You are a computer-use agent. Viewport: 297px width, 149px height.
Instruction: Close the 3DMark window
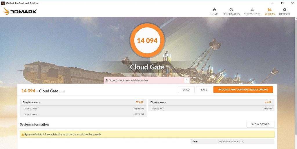click(292, 3)
